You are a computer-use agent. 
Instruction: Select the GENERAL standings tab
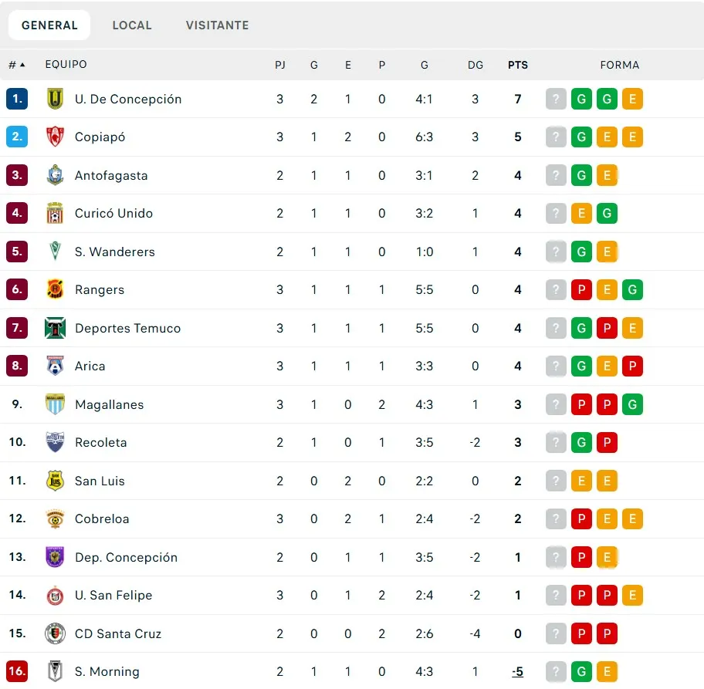(49, 25)
